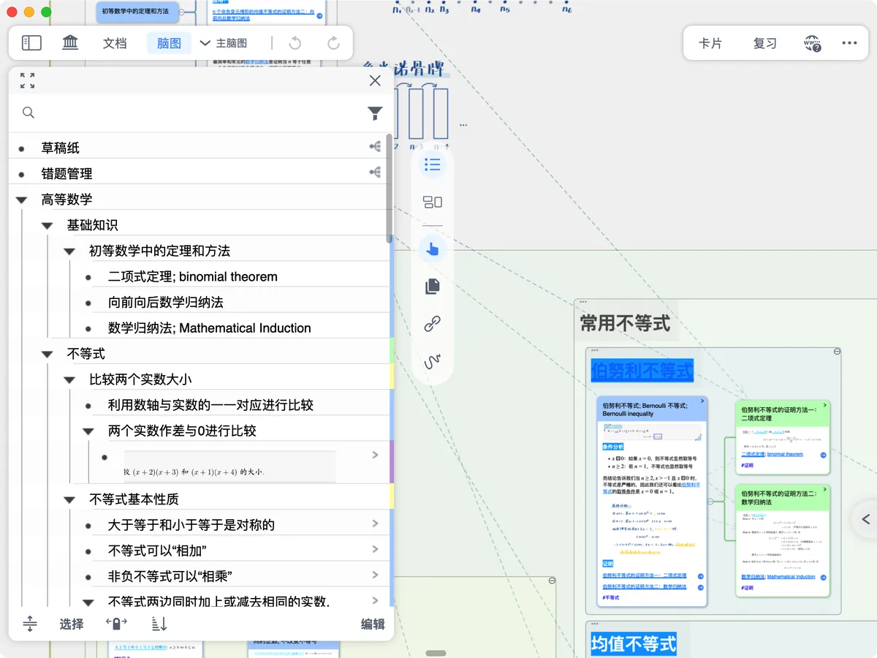This screenshot has height=658, width=877.
Task: Select the 均值不等式 group title
Action: point(634,644)
